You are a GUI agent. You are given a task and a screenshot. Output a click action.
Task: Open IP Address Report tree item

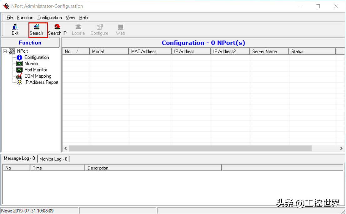pyautogui.click(x=41, y=82)
